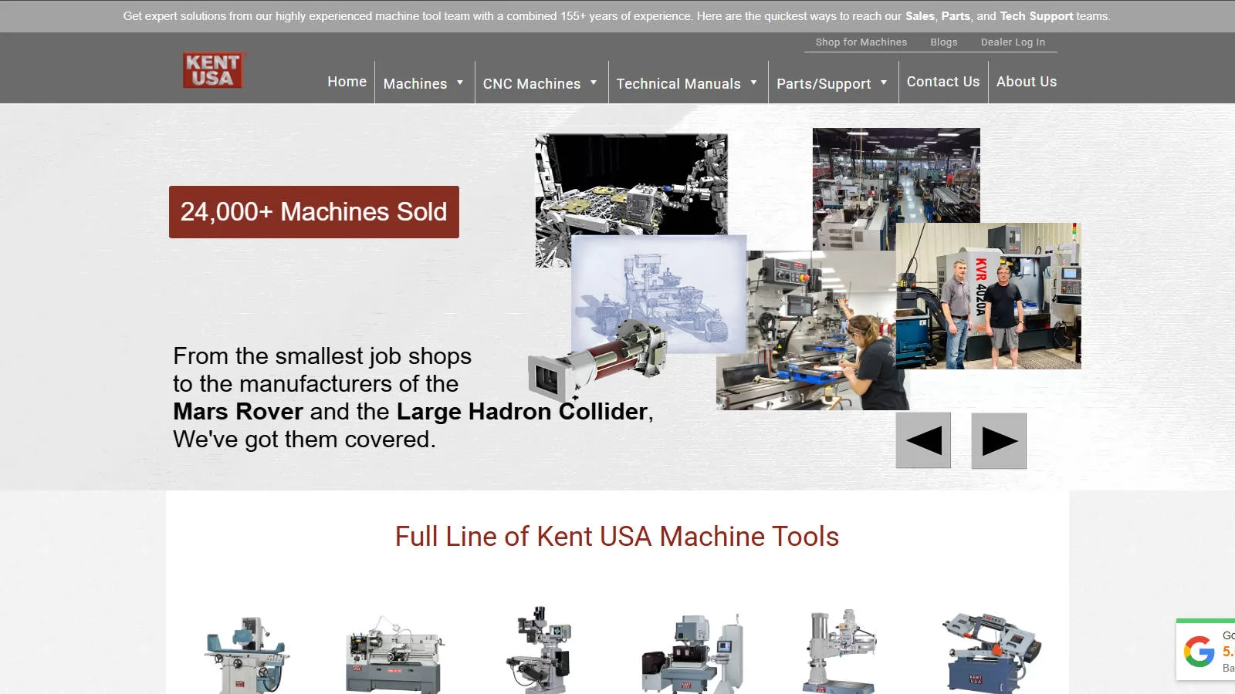Select the radial drill machine image

click(840, 652)
